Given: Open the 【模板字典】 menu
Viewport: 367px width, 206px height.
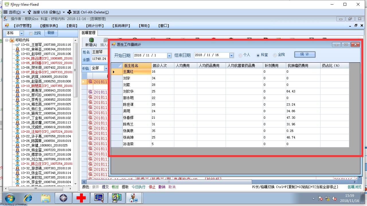Looking at the screenshot, I should coord(49,26).
